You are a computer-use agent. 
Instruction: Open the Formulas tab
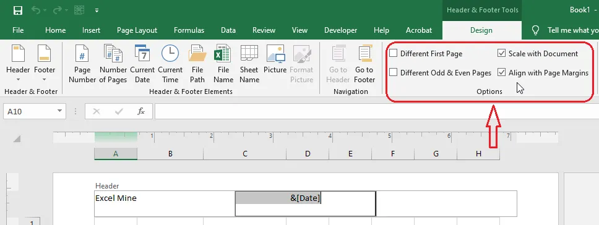coord(189,30)
